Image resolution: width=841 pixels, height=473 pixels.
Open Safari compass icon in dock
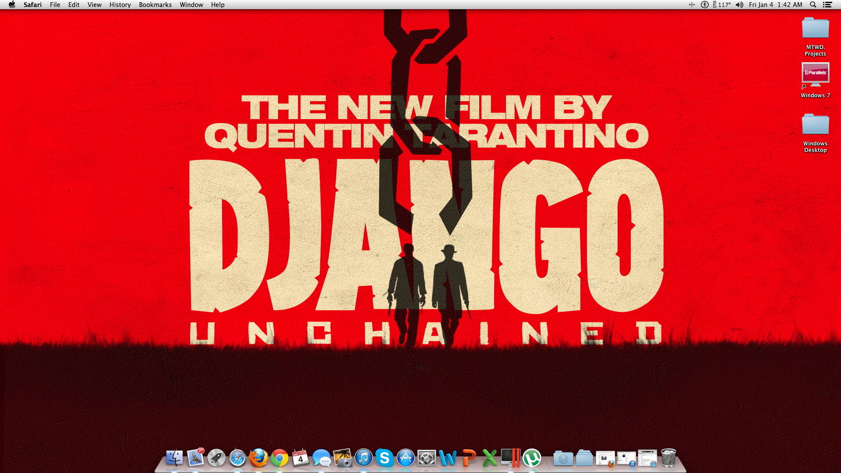coord(237,458)
